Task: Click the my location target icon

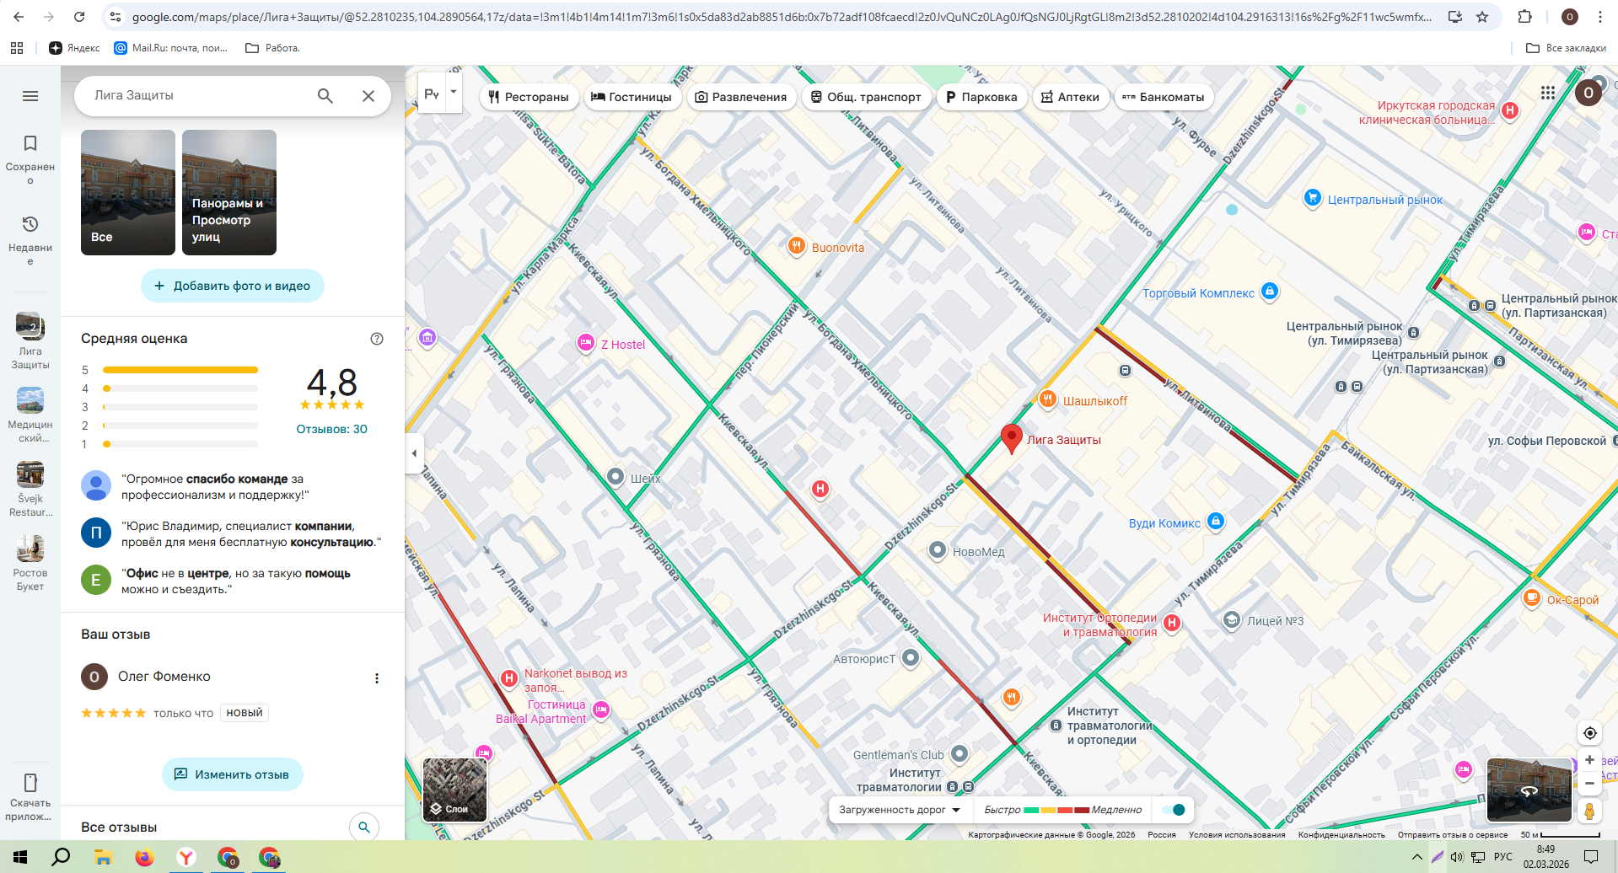Action: tap(1589, 733)
